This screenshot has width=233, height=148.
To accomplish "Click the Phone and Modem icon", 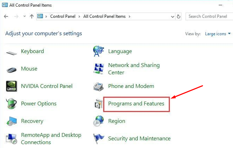I will 99,86.
